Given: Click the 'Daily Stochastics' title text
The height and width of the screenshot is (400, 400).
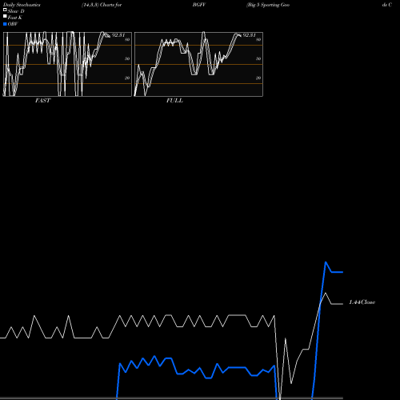Looking at the screenshot, I should coord(22,5).
